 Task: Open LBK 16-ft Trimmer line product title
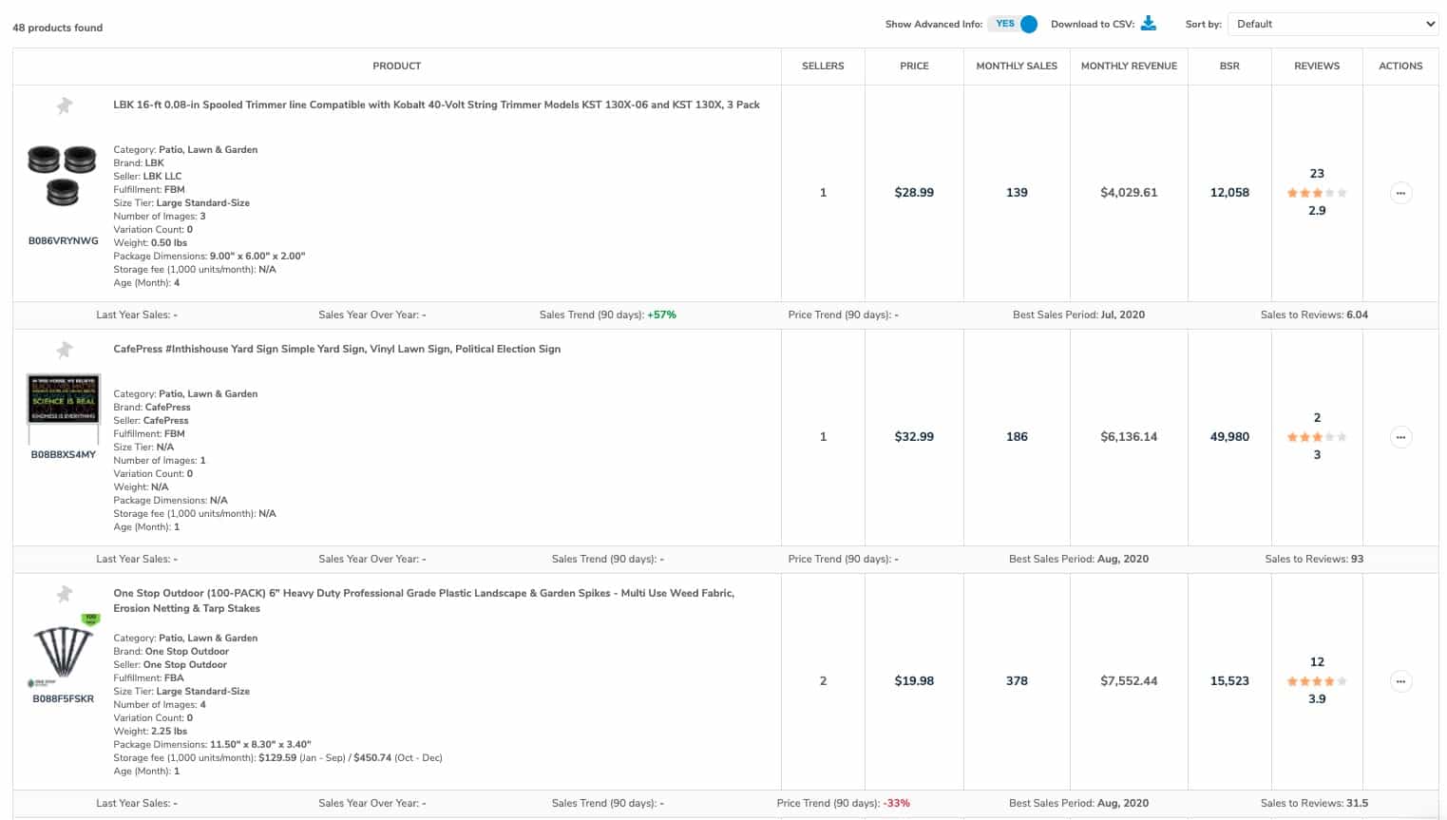click(x=436, y=105)
